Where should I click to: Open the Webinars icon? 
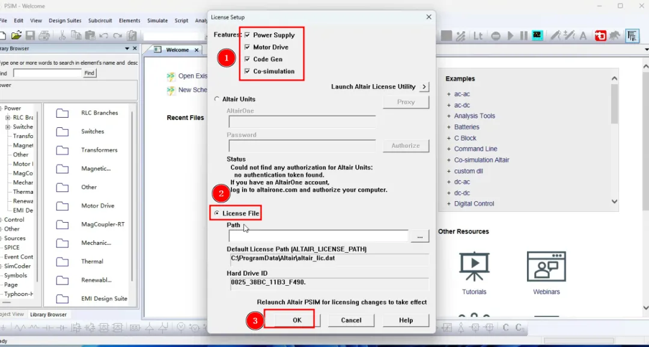click(546, 267)
